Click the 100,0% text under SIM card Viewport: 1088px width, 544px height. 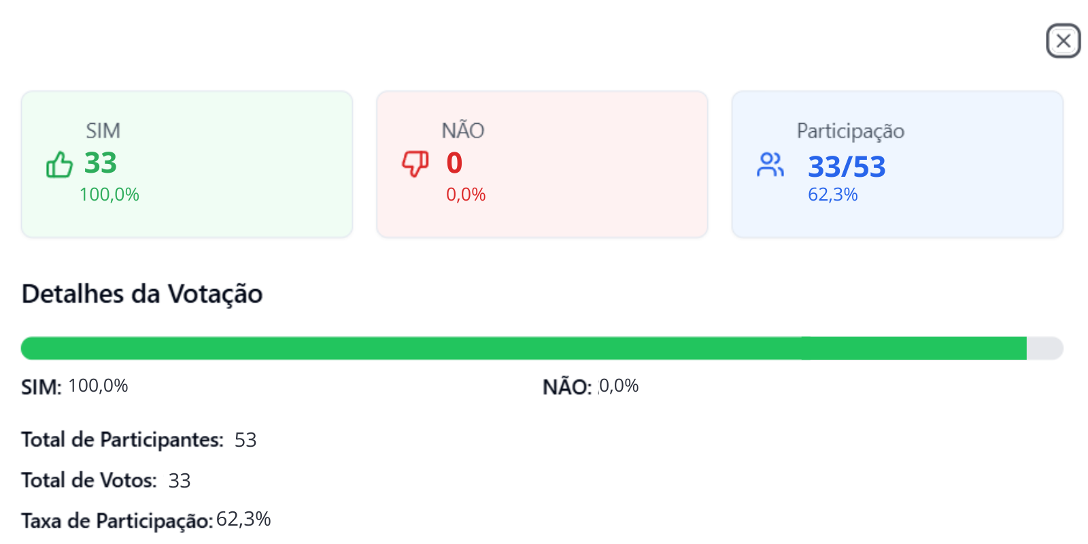(109, 194)
